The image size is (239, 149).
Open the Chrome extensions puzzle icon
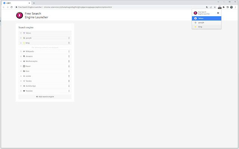coord(224,7)
